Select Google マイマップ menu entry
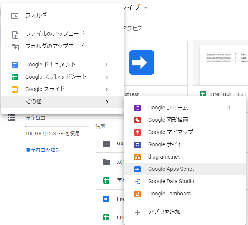This screenshot has width=248, height=225. coord(185,132)
